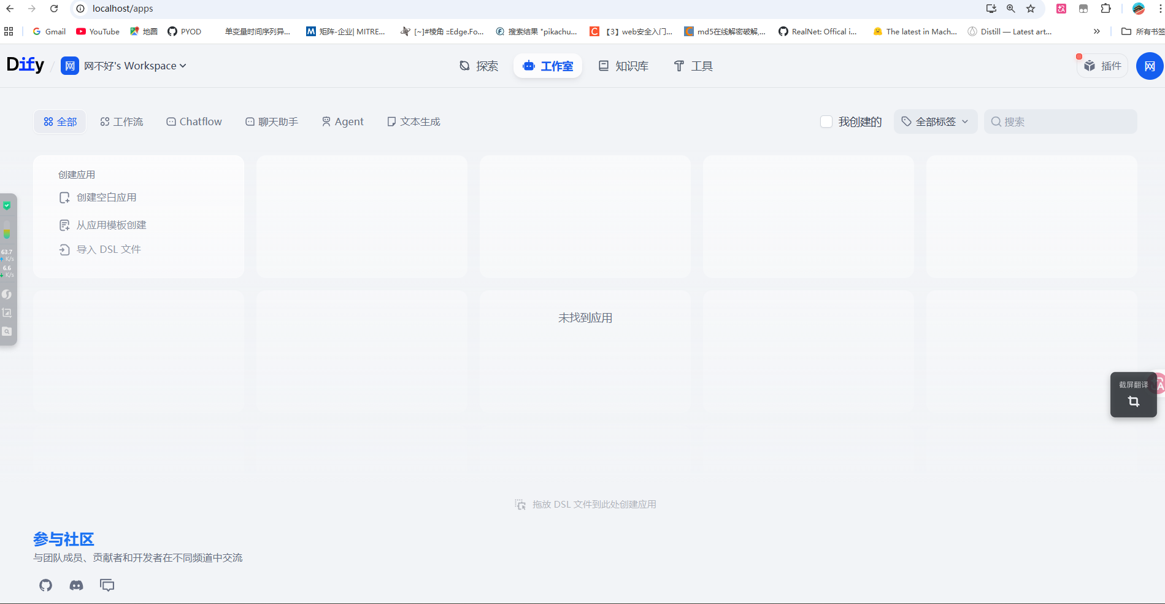
Task: Open the 全部标签 tag filter dropdown
Action: coord(936,122)
